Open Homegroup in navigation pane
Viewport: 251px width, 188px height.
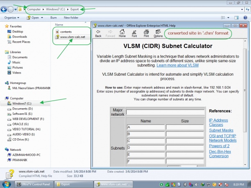pyautogui.click(x=18, y=83)
